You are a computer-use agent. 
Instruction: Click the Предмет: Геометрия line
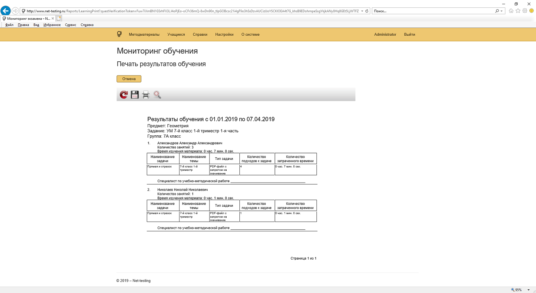(x=168, y=126)
